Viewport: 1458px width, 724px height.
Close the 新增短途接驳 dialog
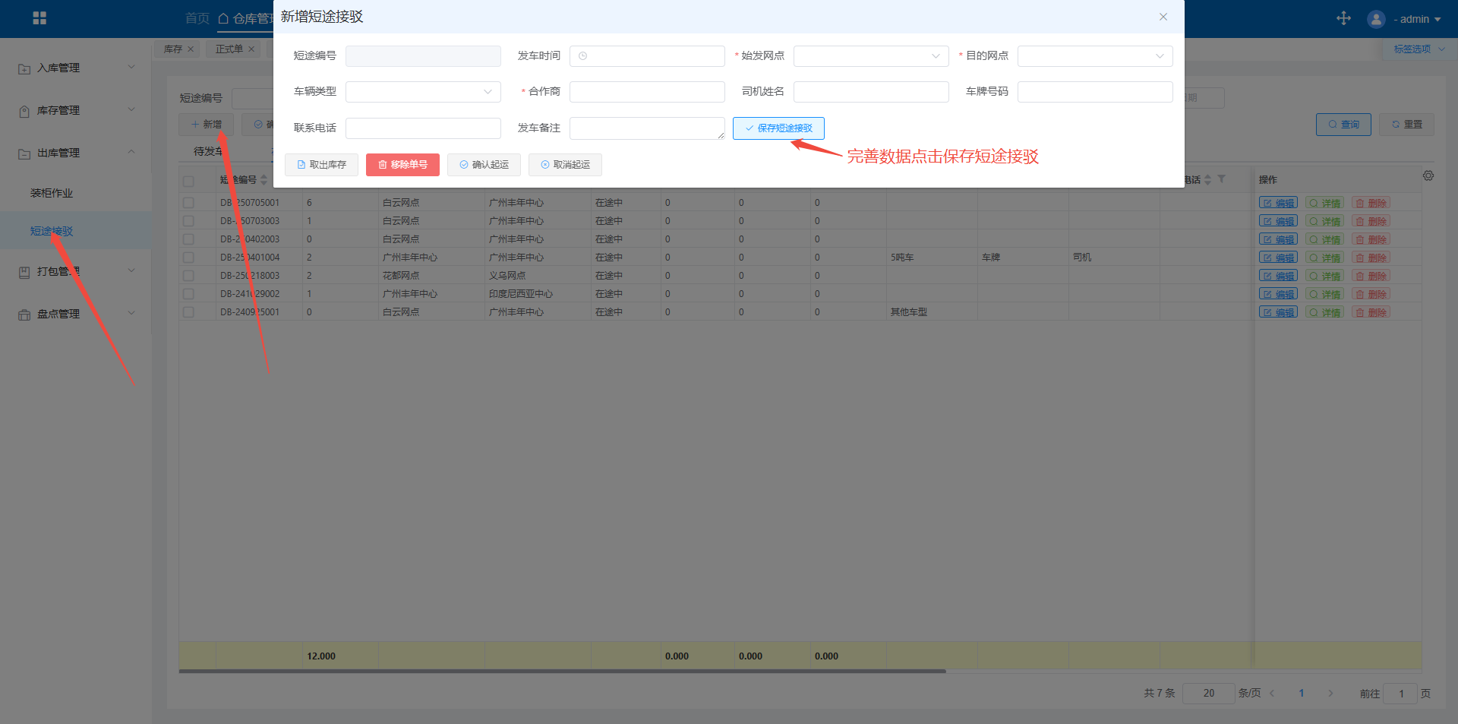(1163, 17)
